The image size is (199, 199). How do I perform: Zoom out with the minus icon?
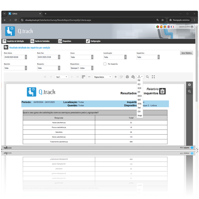tap(89, 77)
